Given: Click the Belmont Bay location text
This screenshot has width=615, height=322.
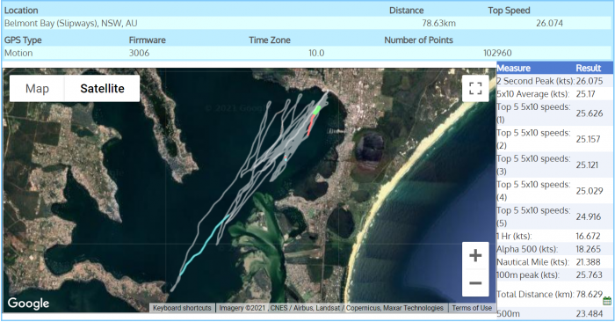Looking at the screenshot, I should tap(71, 23).
